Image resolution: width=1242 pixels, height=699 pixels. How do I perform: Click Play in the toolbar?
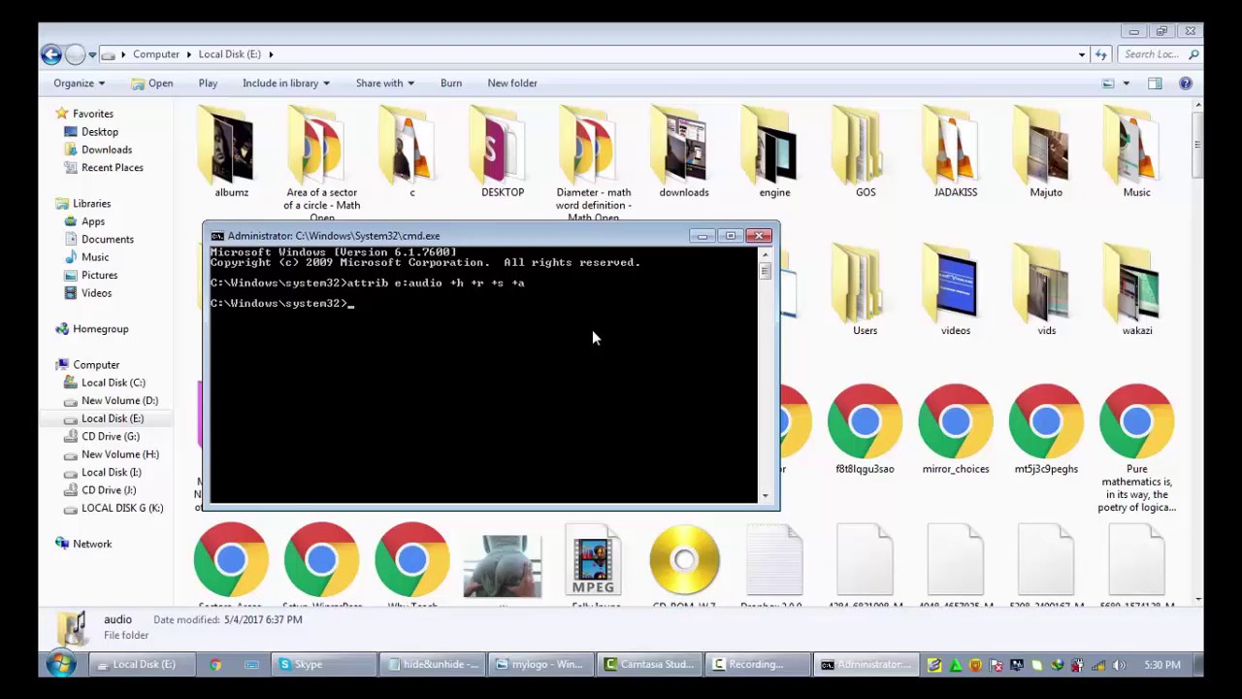coord(208,83)
